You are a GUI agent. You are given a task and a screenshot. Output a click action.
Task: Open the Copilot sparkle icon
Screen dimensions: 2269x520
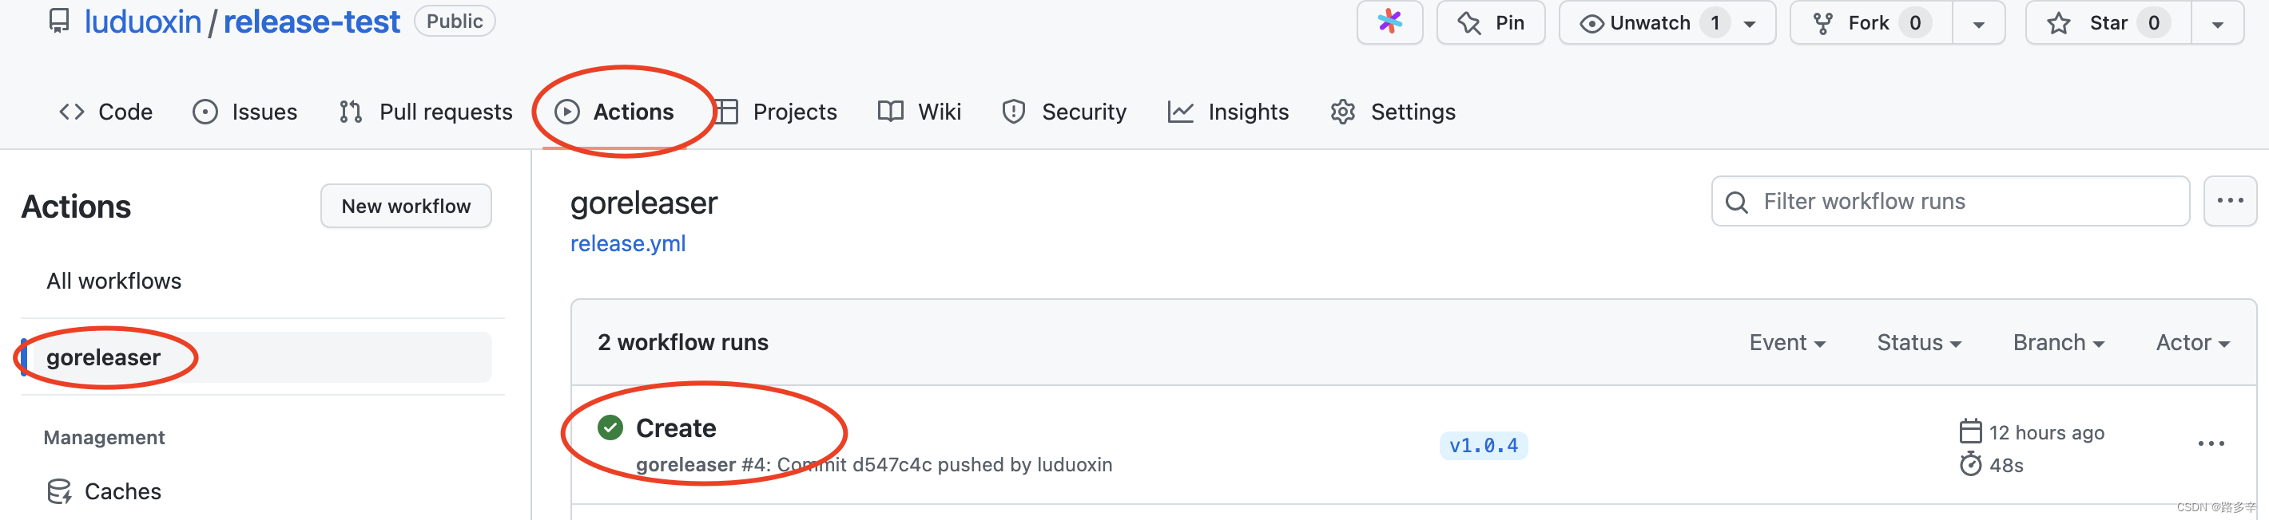[1390, 22]
